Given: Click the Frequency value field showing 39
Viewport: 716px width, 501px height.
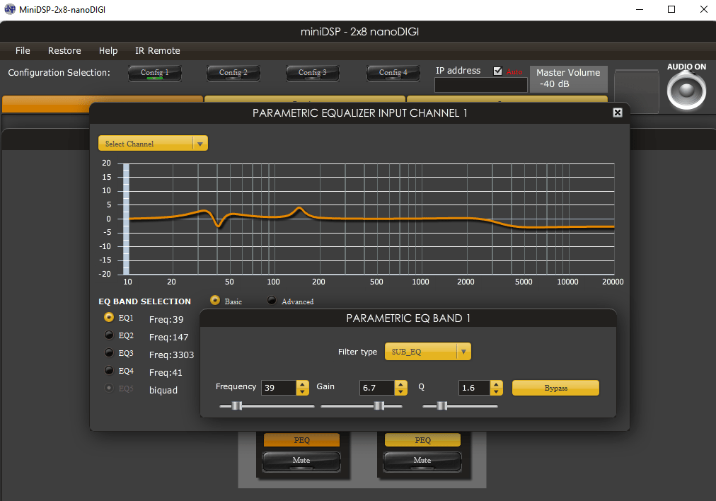Looking at the screenshot, I should (279, 388).
